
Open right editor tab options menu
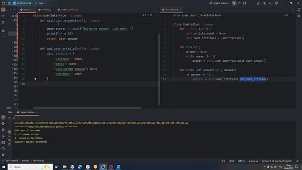tap(293, 9)
